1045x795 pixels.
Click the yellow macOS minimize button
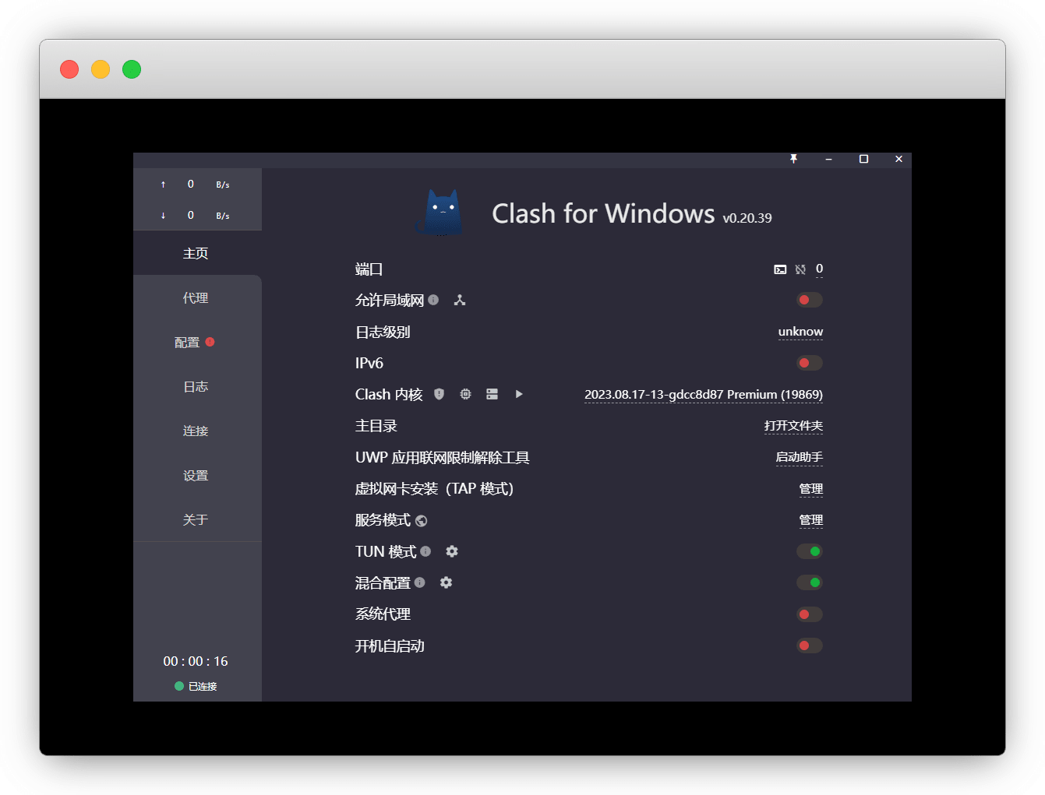tap(101, 69)
